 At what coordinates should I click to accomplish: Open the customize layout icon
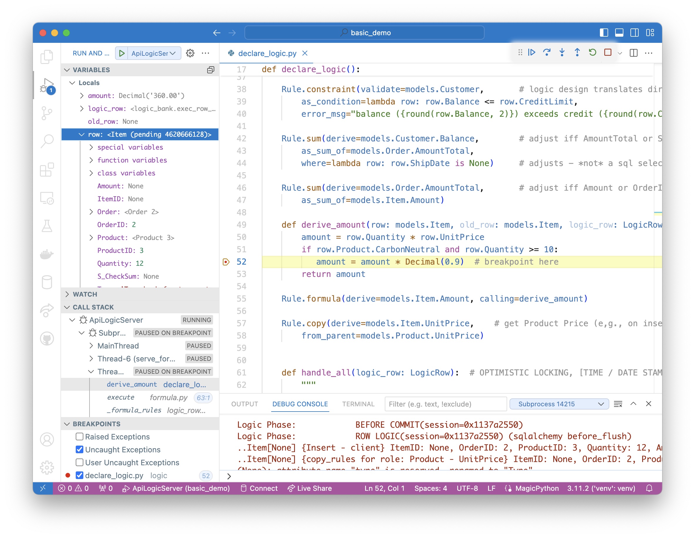650,33
